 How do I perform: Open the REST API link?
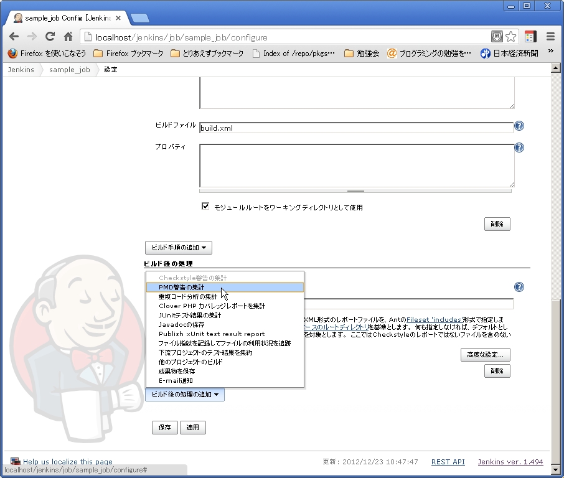(448, 462)
